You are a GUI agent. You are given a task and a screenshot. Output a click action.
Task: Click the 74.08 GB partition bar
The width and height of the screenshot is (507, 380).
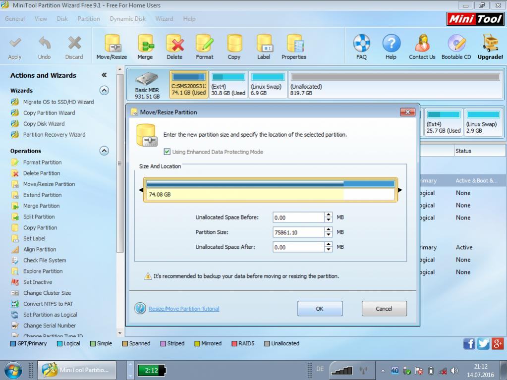click(x=270, y=190)
